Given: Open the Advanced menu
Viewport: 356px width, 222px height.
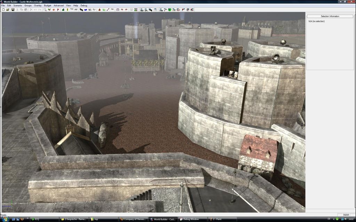Looking at the screenshot, I should point(58,6).
